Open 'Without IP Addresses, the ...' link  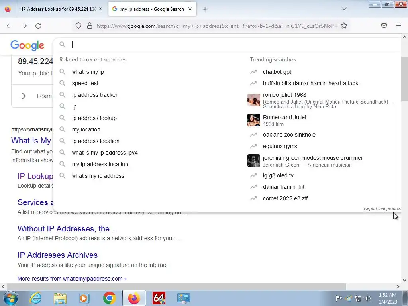pyautogui.click(x=68, y=228)
